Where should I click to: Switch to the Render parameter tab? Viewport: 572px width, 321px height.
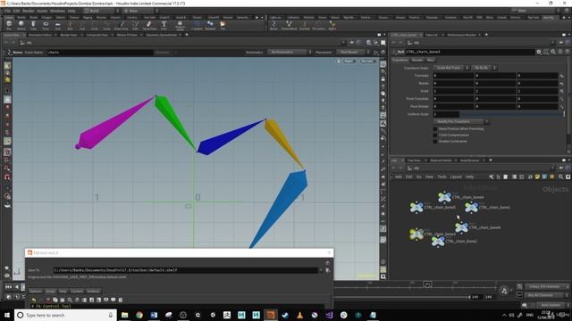tap(417, 60)
